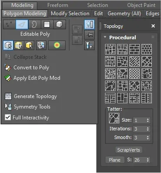Toggle Preview Off gray cube icon
Image resolution: width=161 pixels, height=173 pixels.
point(8,45)
